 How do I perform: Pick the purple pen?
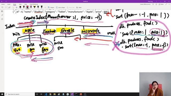point(31,7)
